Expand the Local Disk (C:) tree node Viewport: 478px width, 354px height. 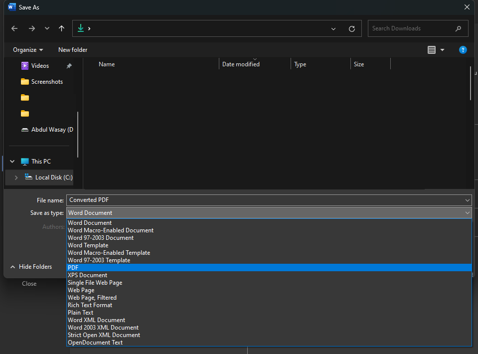click(16, 177)
